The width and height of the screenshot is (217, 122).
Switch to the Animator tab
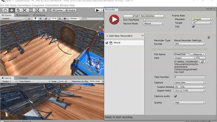pyautogui.click(x=22, y=15)
